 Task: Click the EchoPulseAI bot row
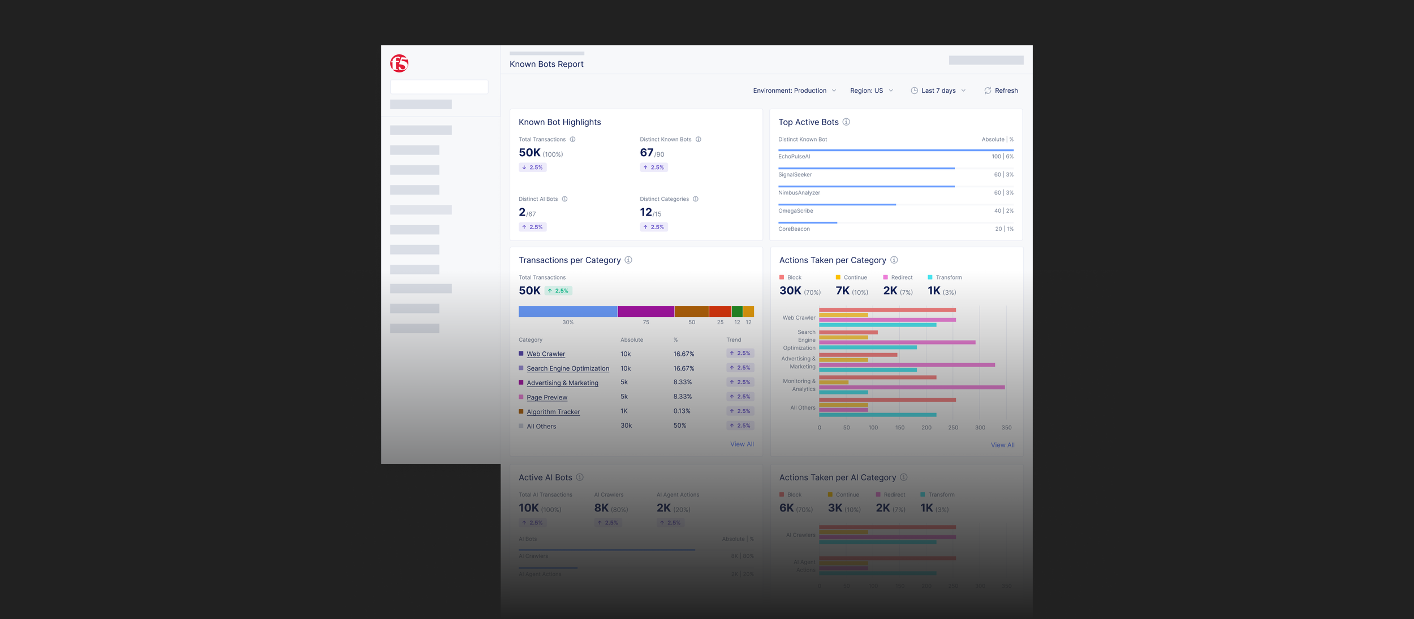pyautogui.click(x=896, y=155)
